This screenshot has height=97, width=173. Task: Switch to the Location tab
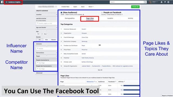point(110,18)
